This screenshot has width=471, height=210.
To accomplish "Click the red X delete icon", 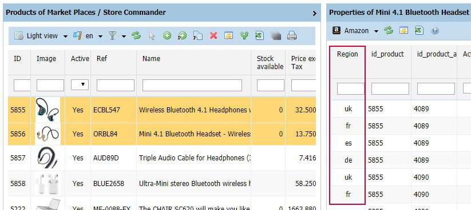I will pyautogui.click(x=213, y=35).
